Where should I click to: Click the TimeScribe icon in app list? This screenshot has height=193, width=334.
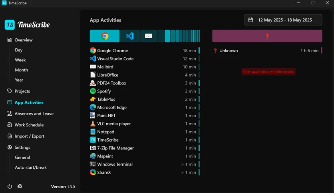click(93, 140)
